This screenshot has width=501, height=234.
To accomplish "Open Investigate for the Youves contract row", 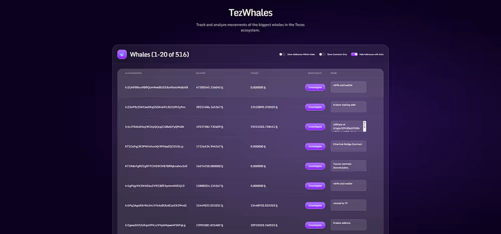I will tap(315, 166).
